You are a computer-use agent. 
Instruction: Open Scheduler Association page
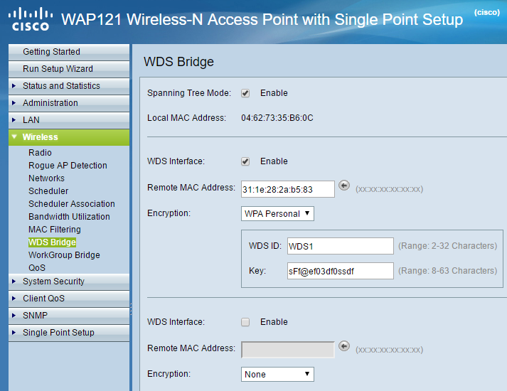tap(71, 204)
